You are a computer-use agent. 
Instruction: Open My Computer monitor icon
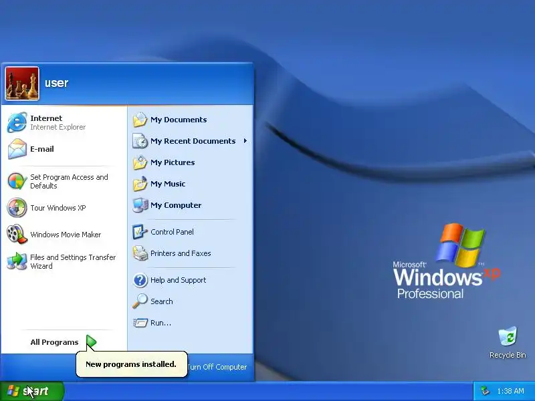140,205
